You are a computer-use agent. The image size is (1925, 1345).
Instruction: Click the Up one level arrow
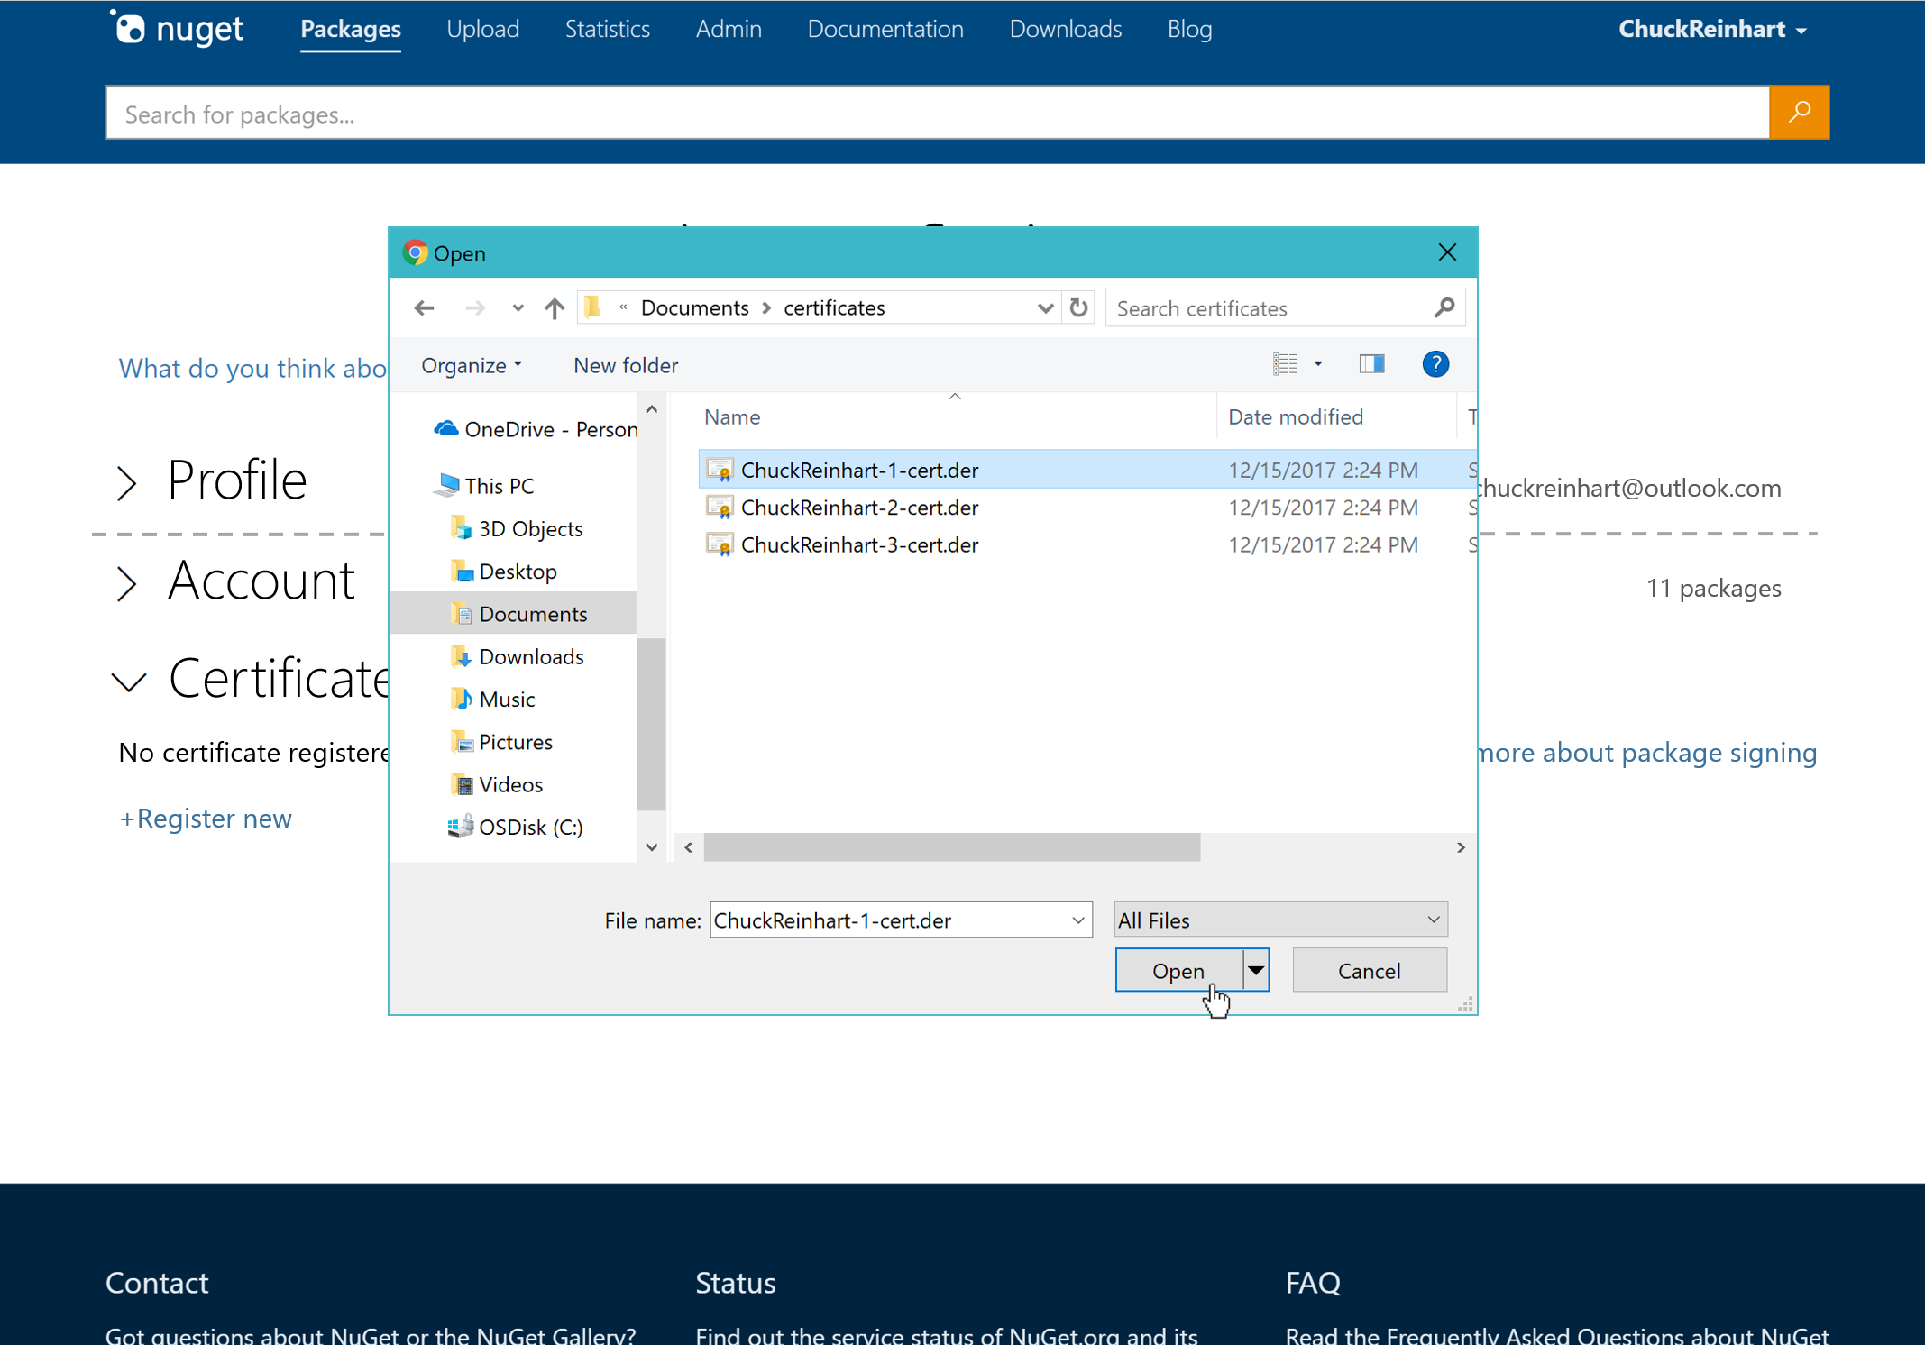[555, 308]
